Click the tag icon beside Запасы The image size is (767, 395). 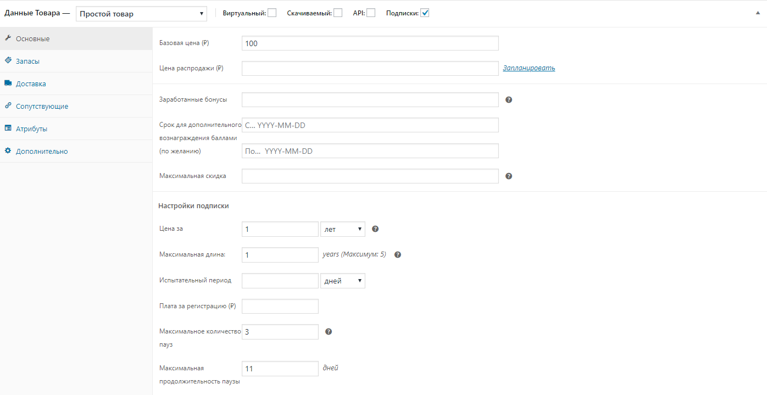8,61
